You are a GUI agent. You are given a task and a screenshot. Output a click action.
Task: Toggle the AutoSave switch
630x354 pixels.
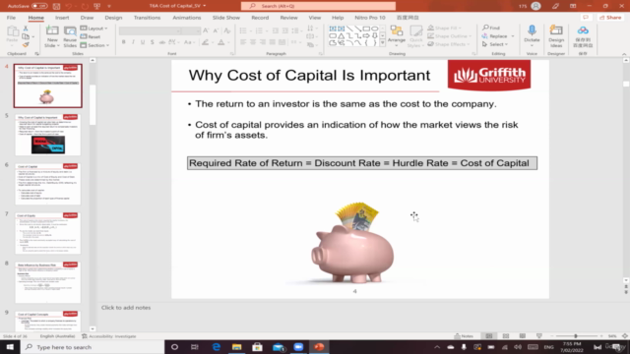click(39, 6)
